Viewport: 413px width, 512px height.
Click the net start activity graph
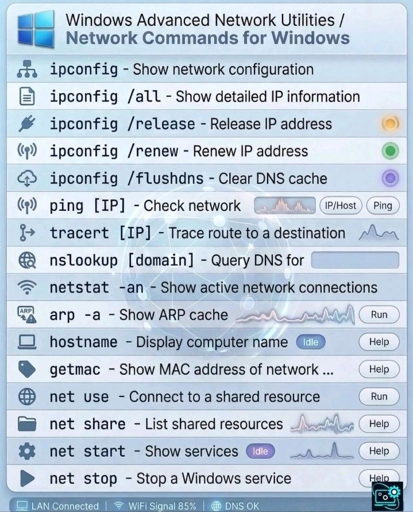pyautogui.click(x=322, y=451)
